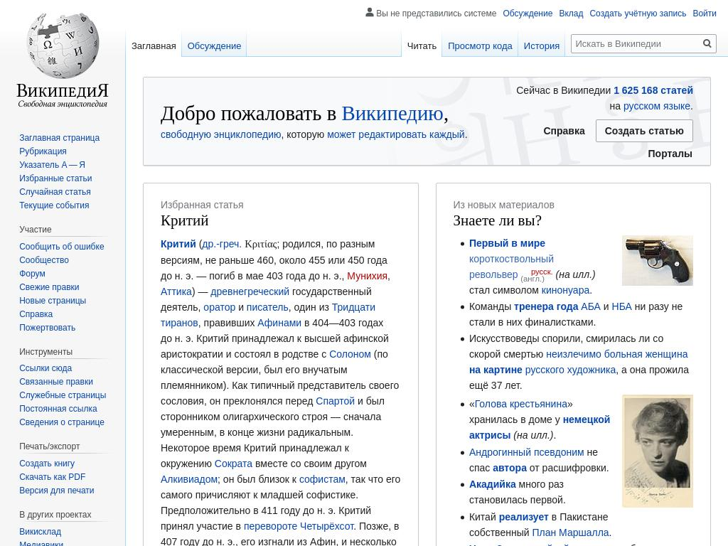This screenshot has height=546, width=728.
Task: Open bold 'Критий' article link
Action: tap(178, 245)
